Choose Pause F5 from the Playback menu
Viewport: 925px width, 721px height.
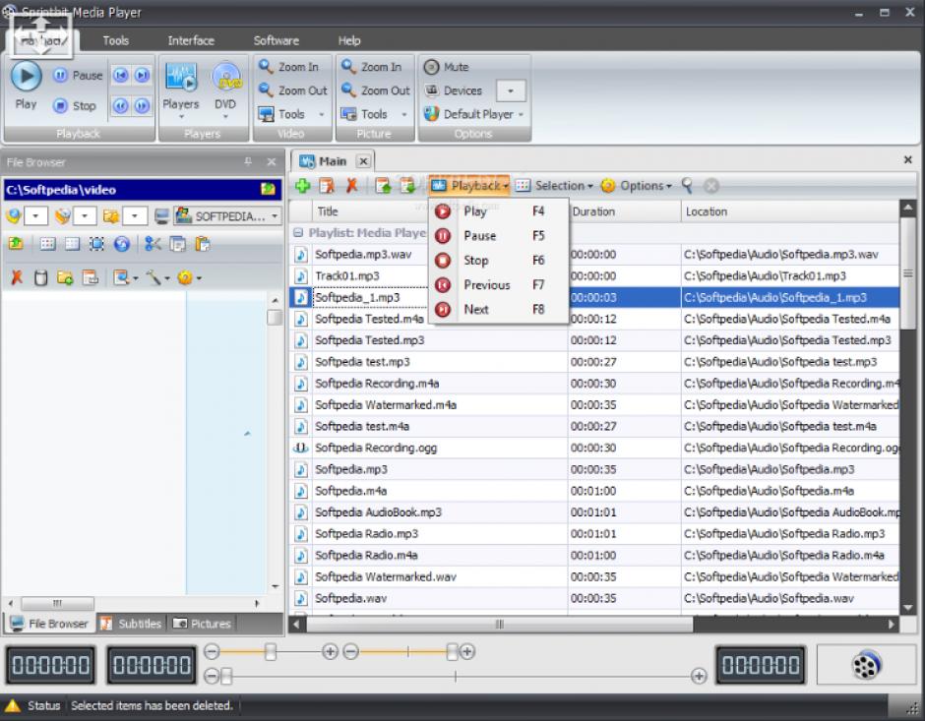(499, 236)
